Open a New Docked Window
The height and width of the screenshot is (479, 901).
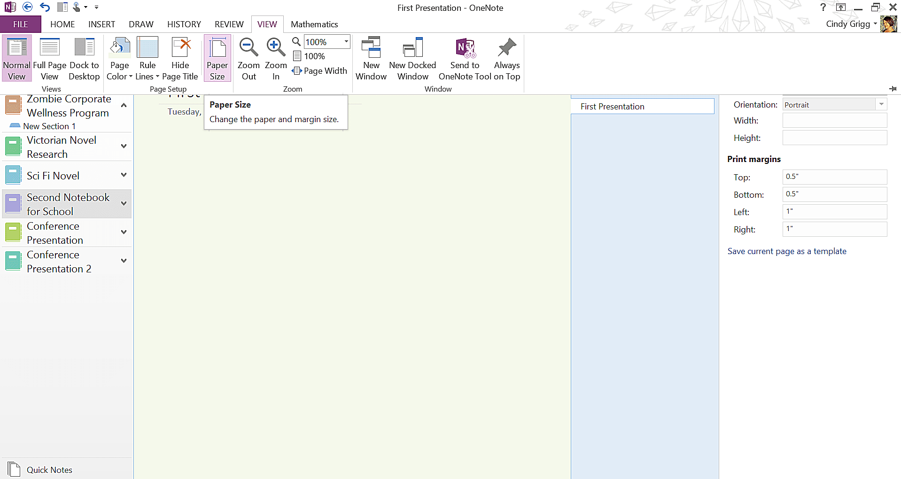412,58
